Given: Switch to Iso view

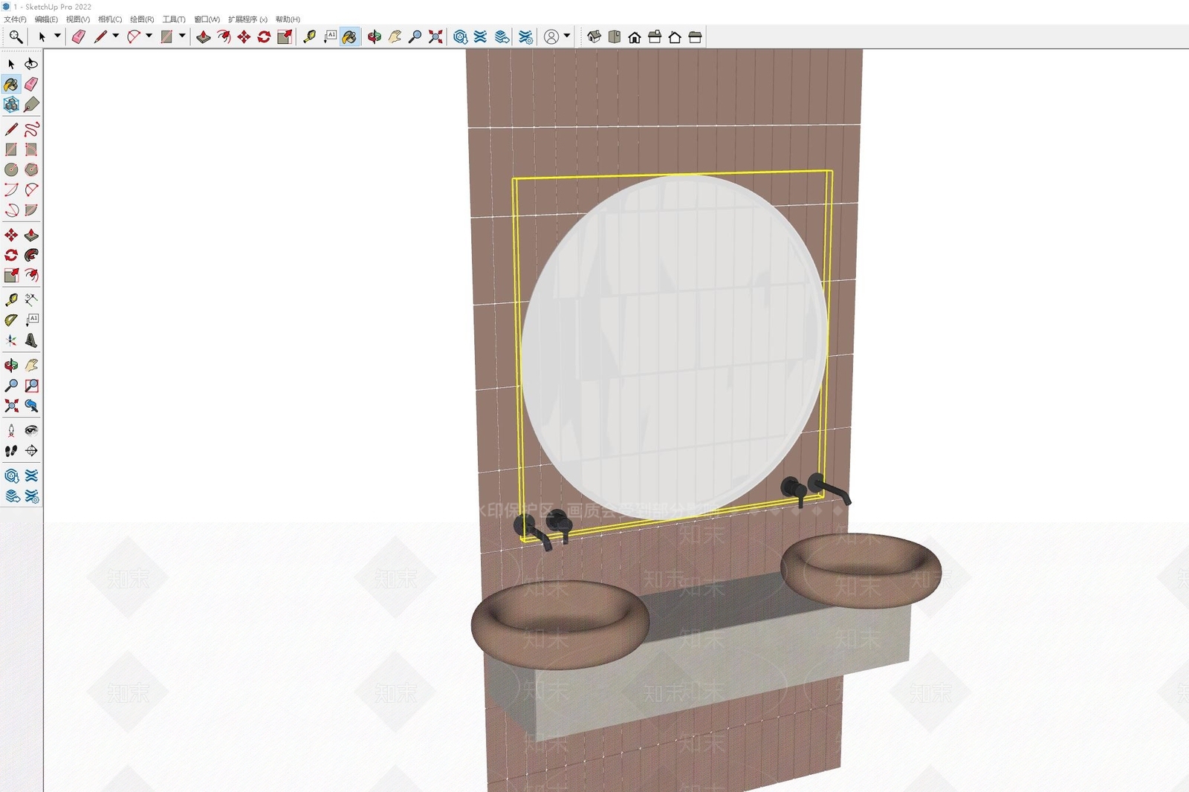Looking at the screenshot, I should pyautogui.click(x=594, y=37).
